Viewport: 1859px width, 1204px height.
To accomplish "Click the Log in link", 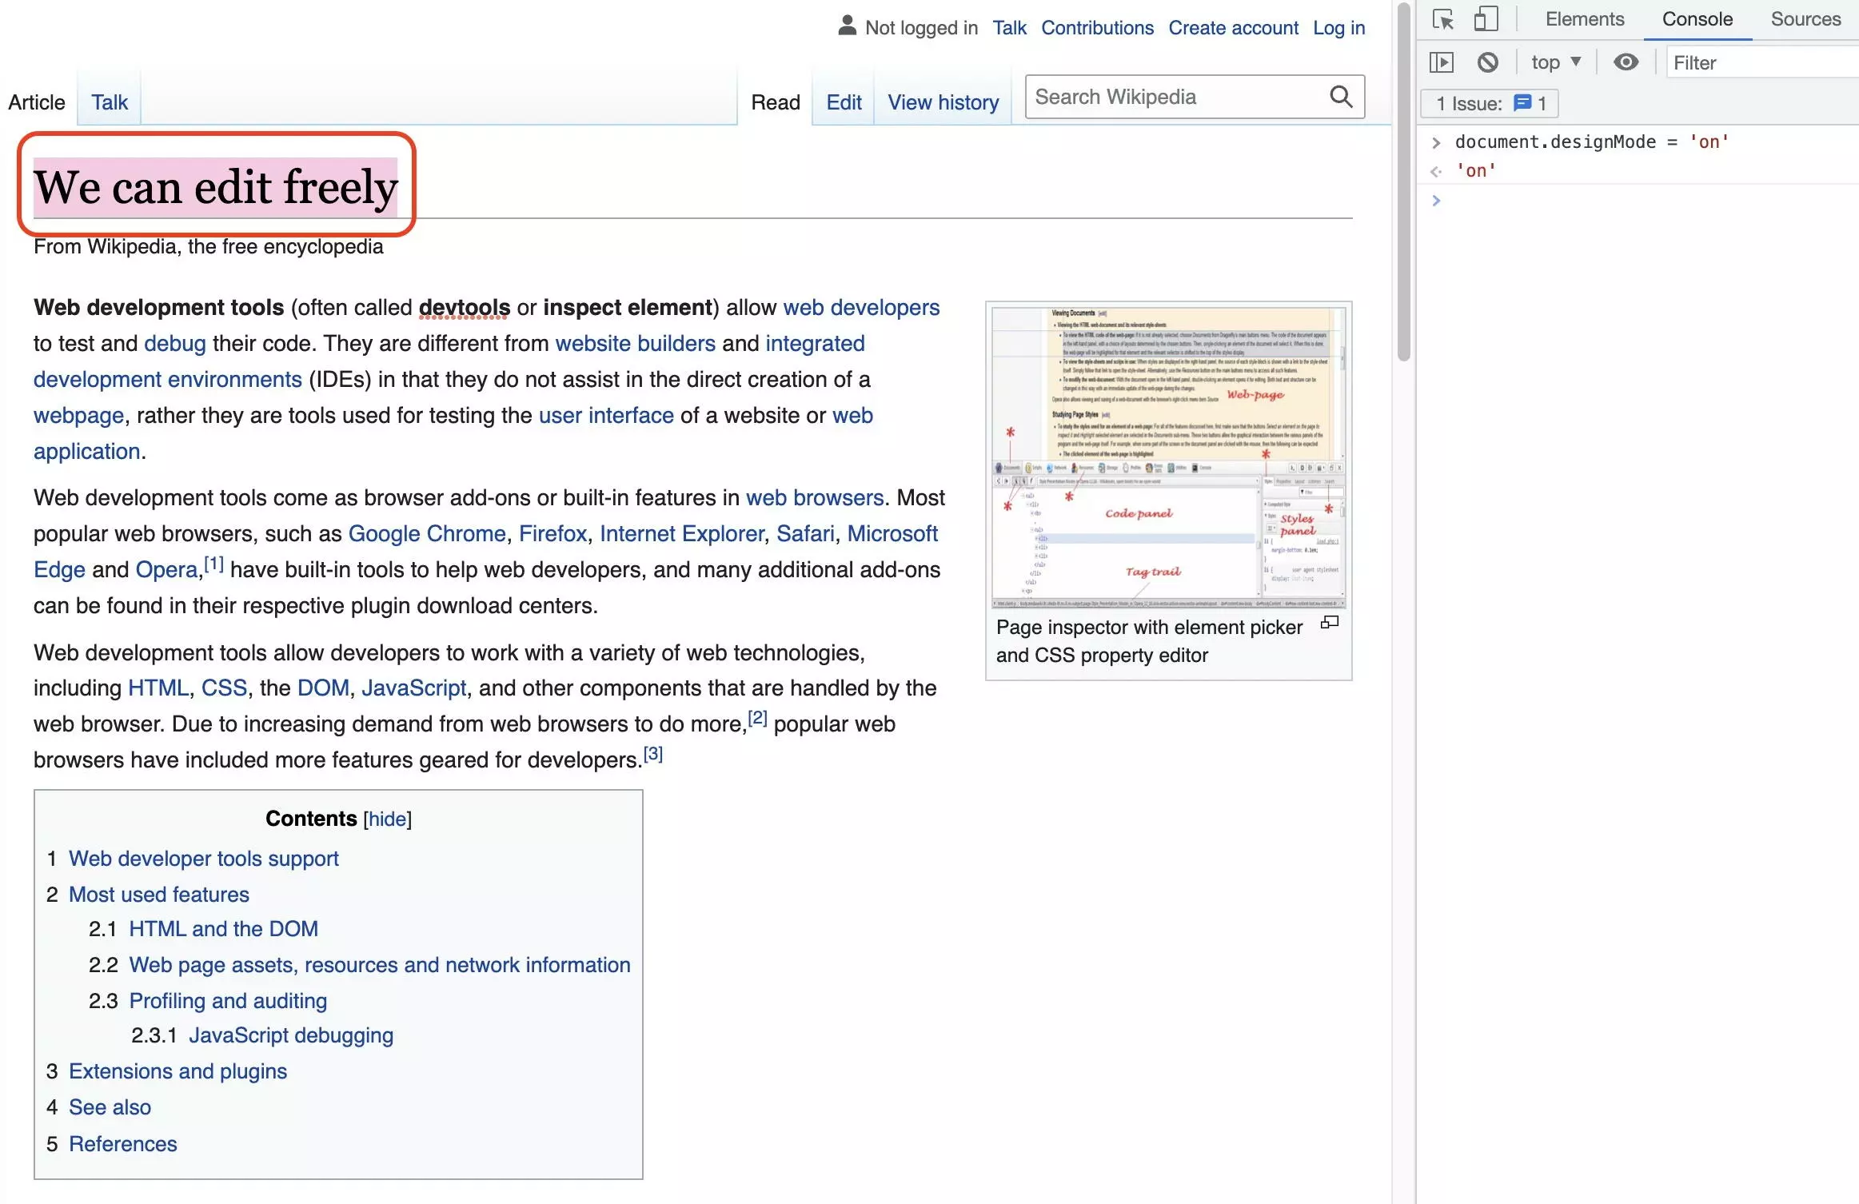I will 1338,26.
